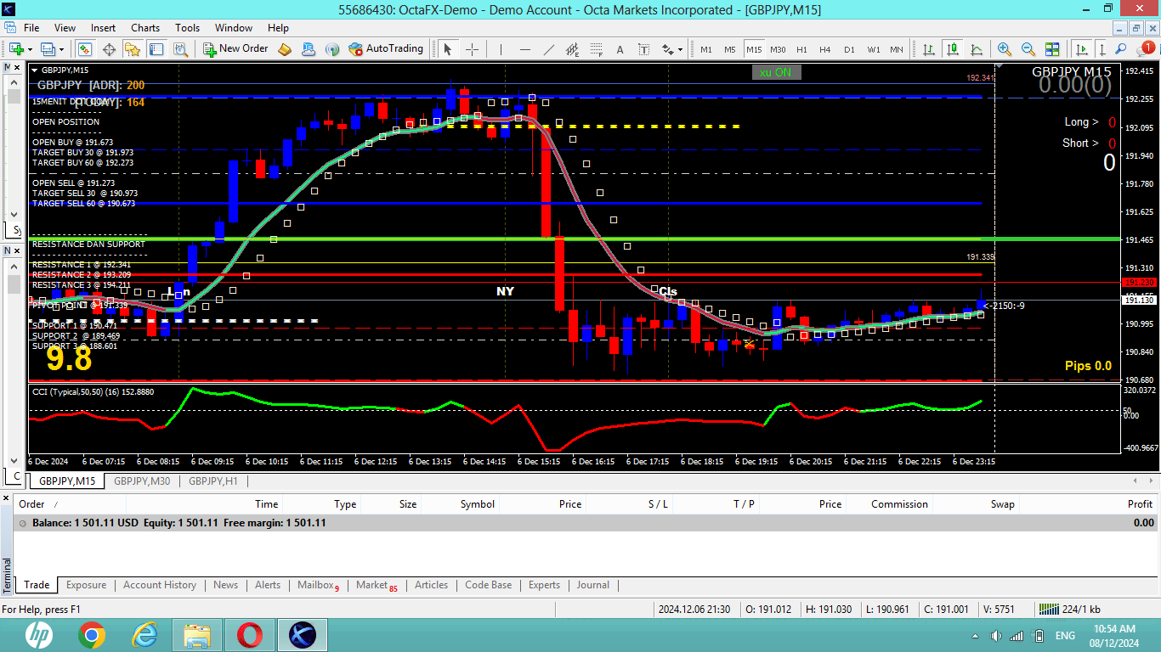This screenshot has height=652, width=1161.
Task: Switch chart to D1 timeframe
Action: click(849, 49)
